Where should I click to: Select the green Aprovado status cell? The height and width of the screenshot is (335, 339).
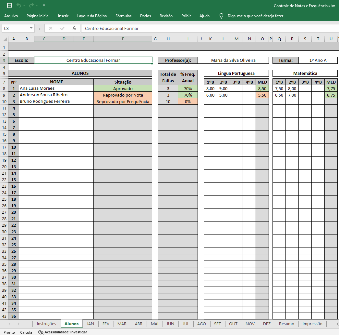pos(123,88)
